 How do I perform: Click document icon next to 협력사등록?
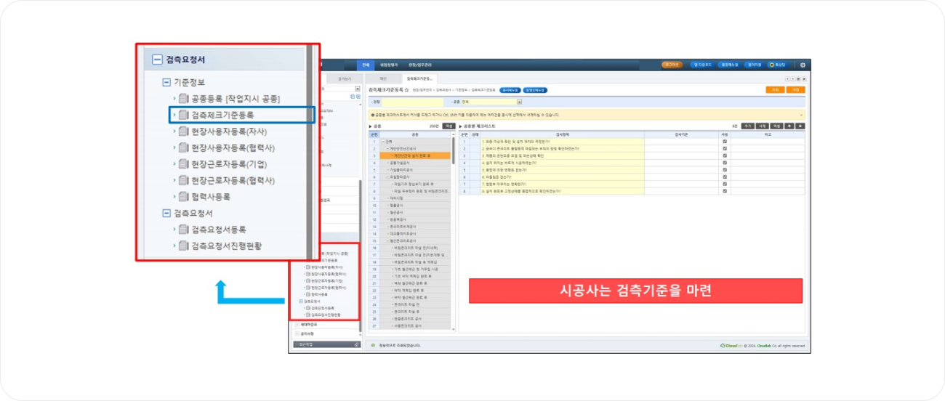[184, 197]
